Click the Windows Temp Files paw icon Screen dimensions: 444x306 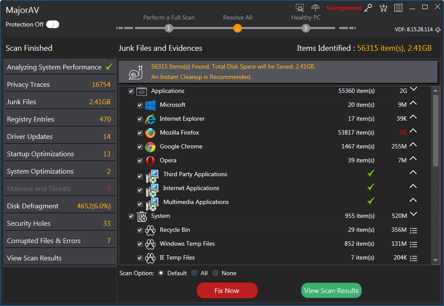[x=150, y=244]
